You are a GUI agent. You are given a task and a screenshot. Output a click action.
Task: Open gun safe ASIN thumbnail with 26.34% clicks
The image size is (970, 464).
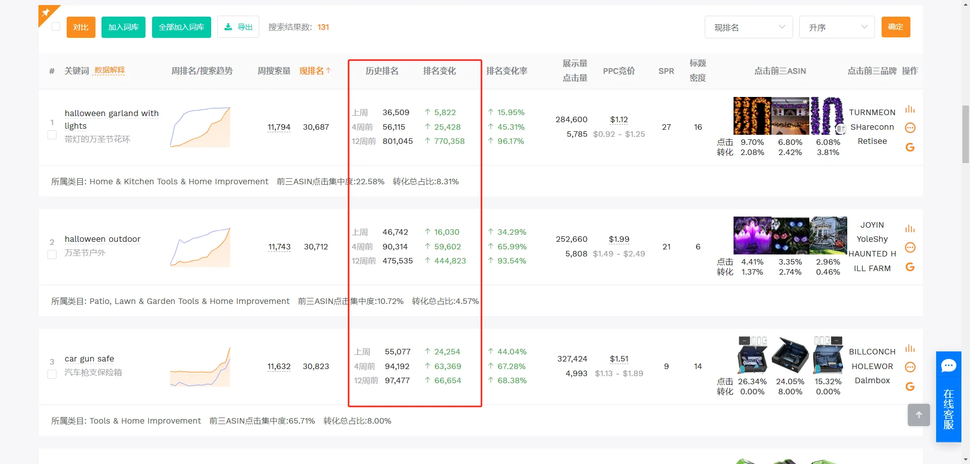tap(752, 355)
